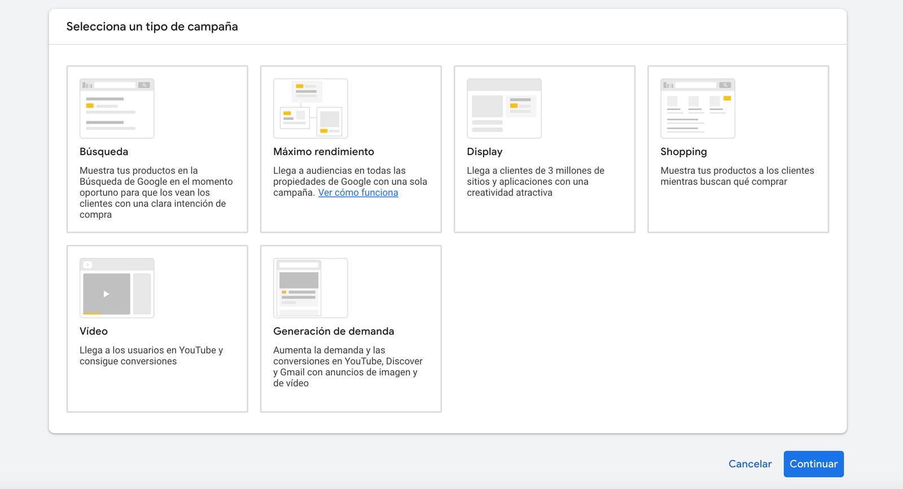Select the Búsqueda campaign illustration icon
The width and height of the screenshot is (903, 489).
tap(117, 108)
